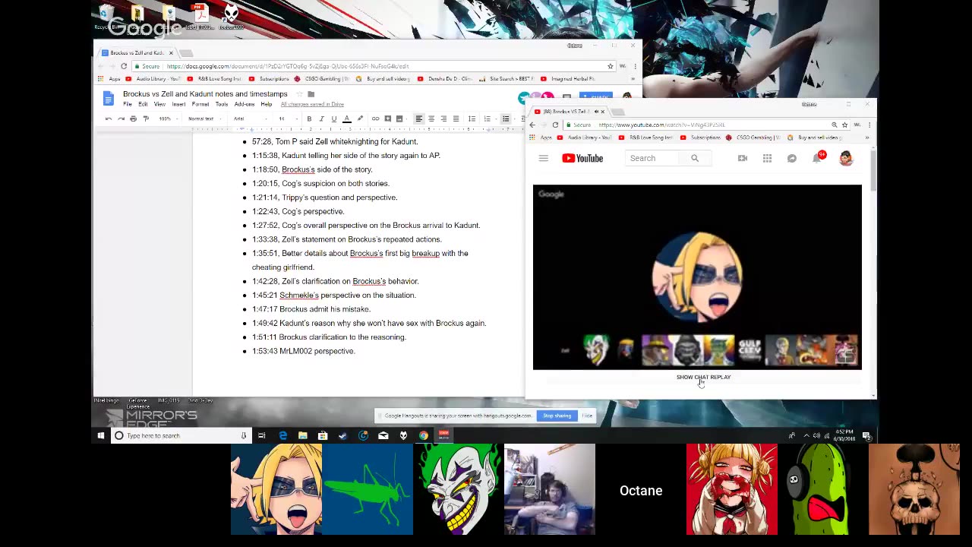Open the File menu in Docs
Image resolution: width=972 pixels, height=547 pixels.
[x=128, y=104]
